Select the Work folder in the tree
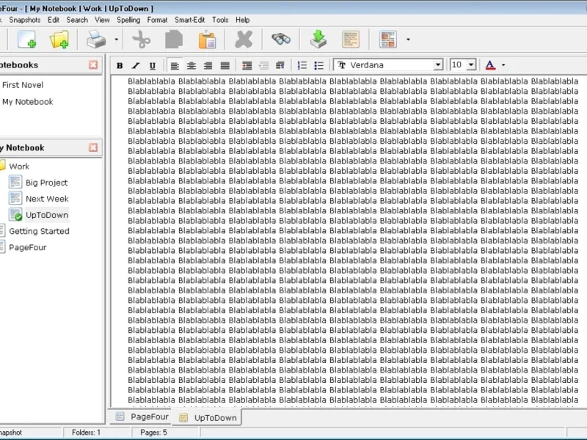The width and height of the screenshot is (587, 440). tap(19, 166)
